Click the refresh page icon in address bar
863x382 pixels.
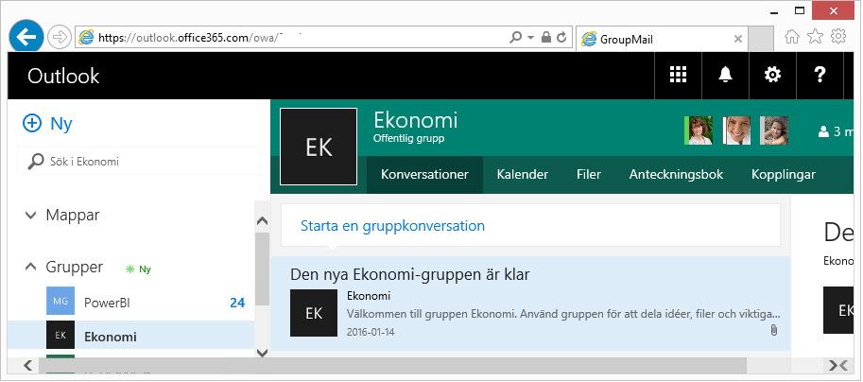[561, 38]
